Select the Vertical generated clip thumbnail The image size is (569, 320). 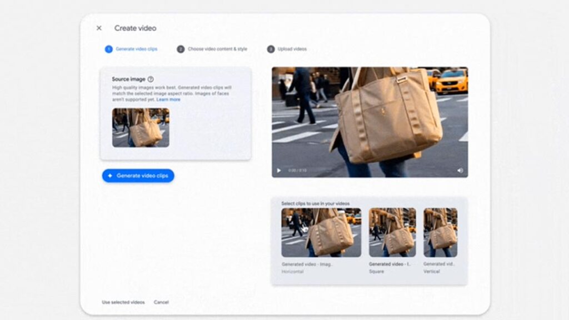(440, 232)
